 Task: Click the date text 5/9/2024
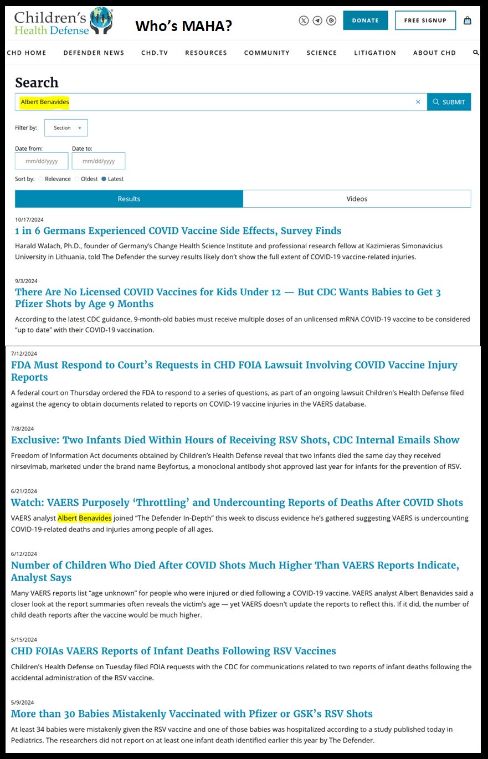click(x=21, y=702)
